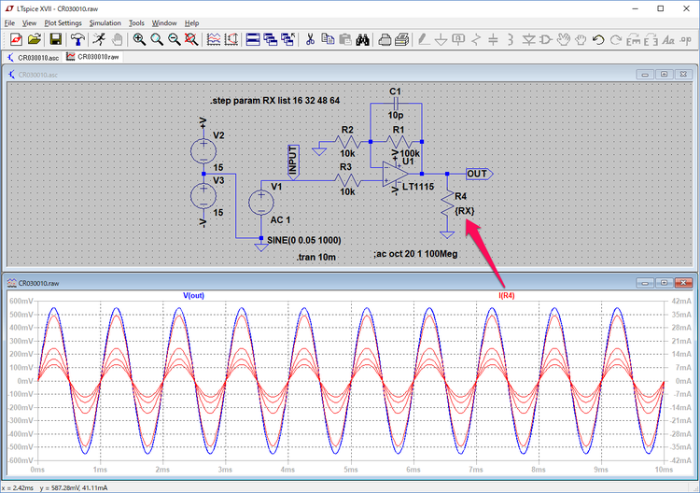The height and width of the screenshot is (493, 700).
Task: Open a file with the folder icon
Action: pyautogui.click(x=35, y=39)
